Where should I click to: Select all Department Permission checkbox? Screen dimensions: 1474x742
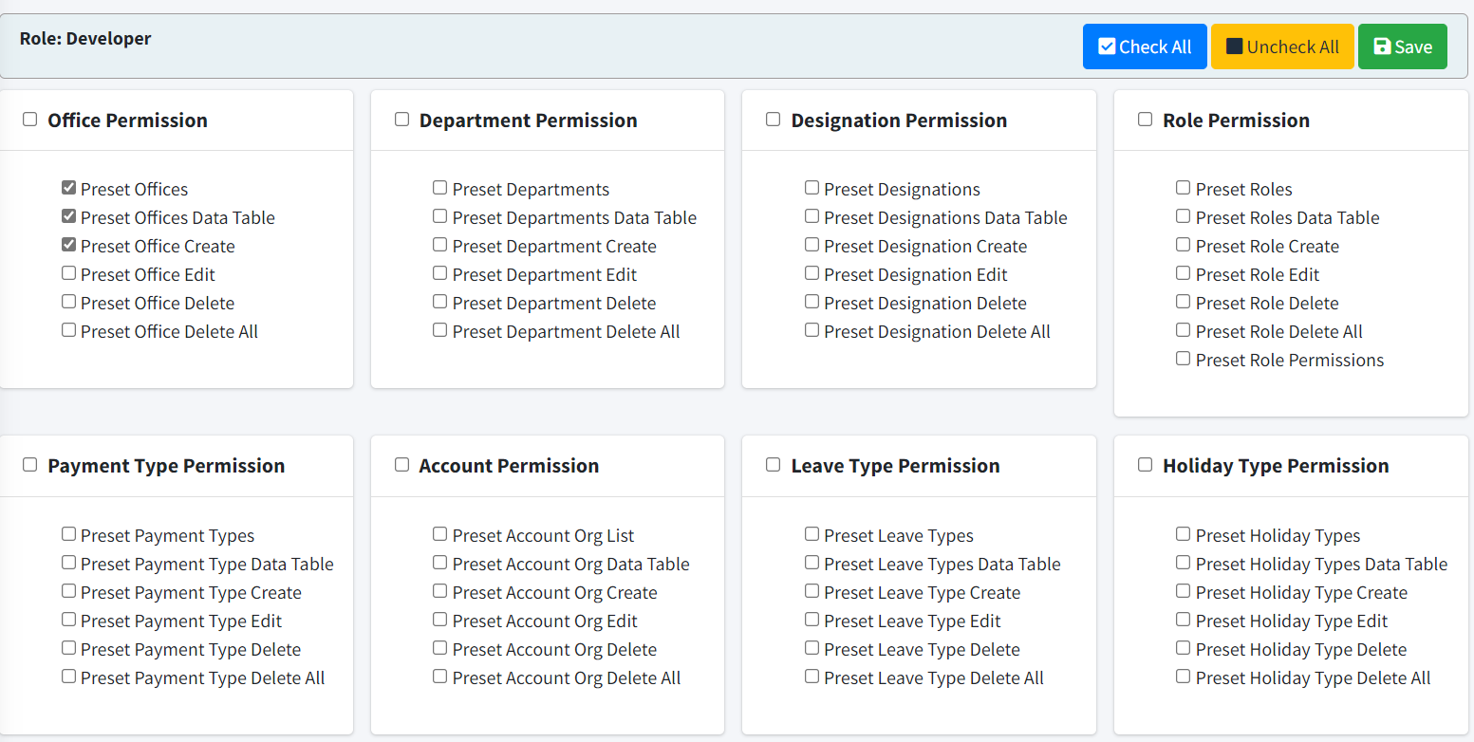click(401, 120)
